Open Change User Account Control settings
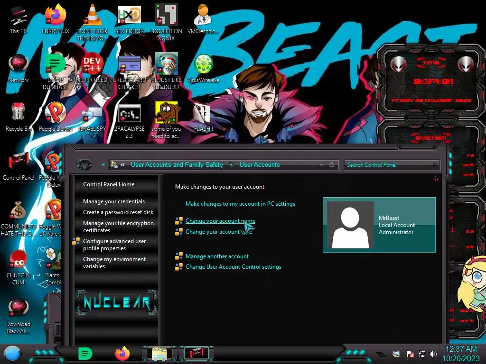486x364 pixels. (234, 267)
